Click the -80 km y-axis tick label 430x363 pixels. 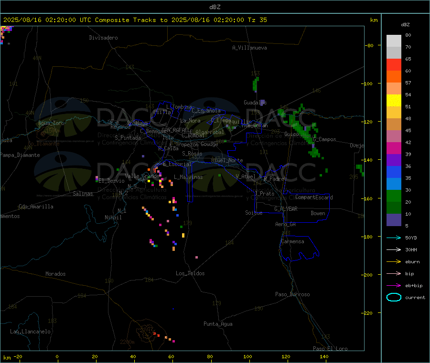click(369, 45)
